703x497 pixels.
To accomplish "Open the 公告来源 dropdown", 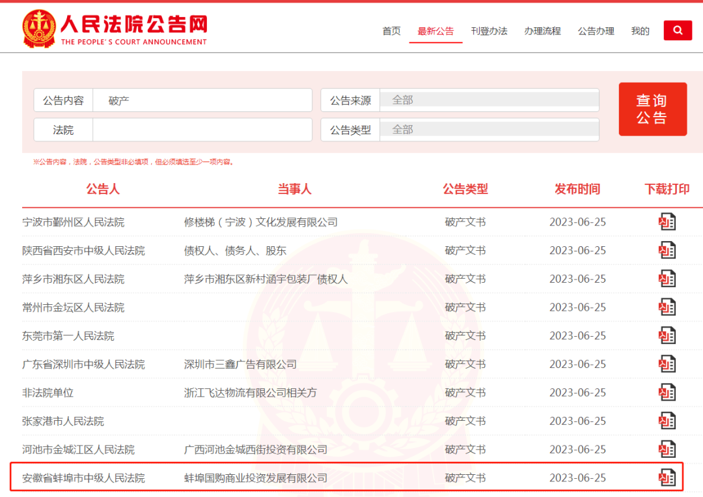I will click(x=489, y=100).
